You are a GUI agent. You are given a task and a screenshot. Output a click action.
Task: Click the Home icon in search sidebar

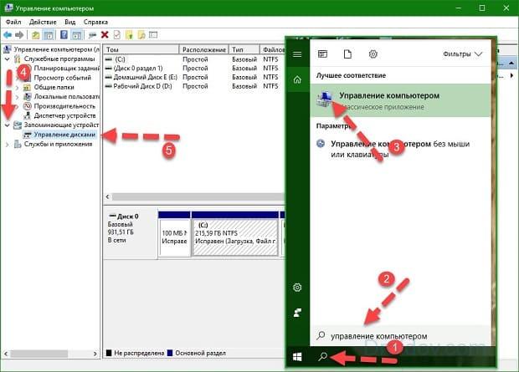click(x=297, y=79)
